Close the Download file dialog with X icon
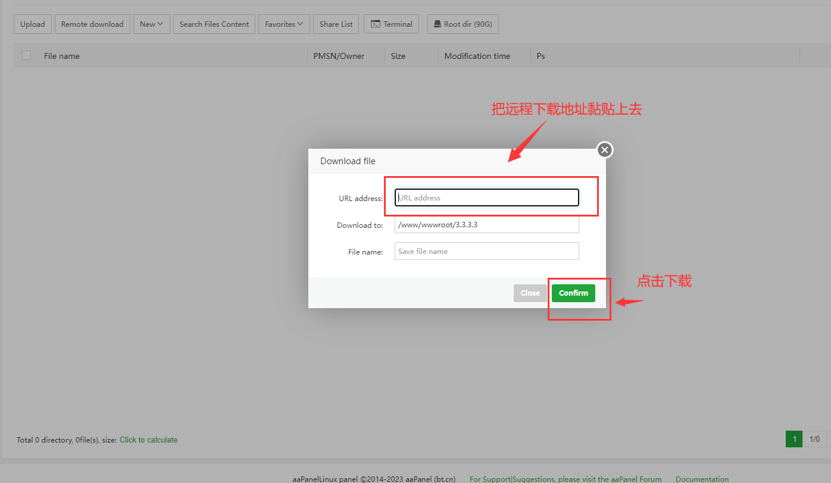 pyautogui.click(x=605, y=150)
